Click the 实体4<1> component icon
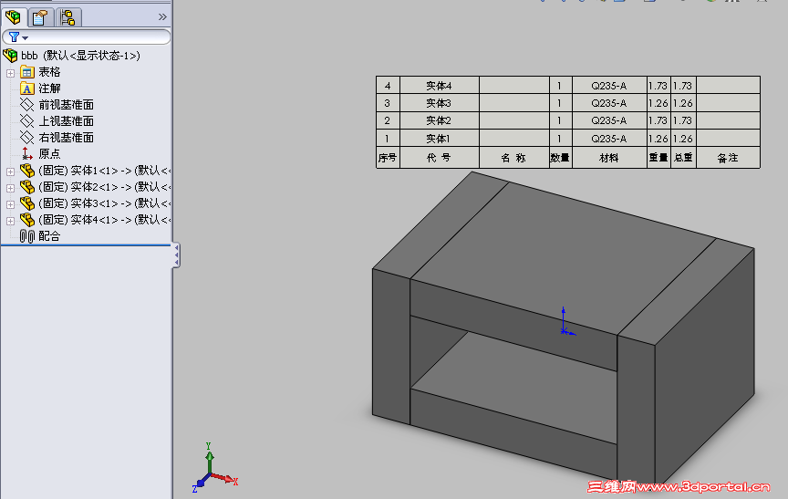This screenshot has width=788, height=499. pos(27,220)
